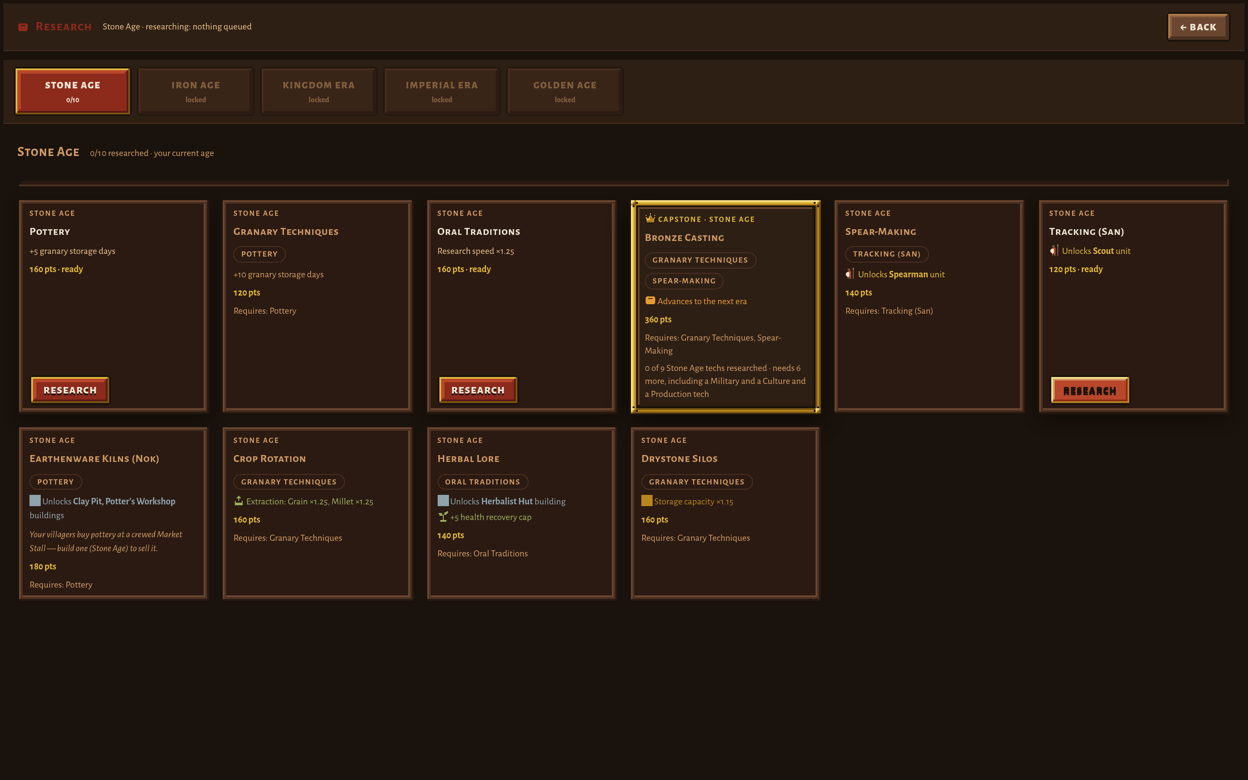Image resolution: width=1248 pixels, height=780 pixels.
Task: Start researching Oral Traditions
Action: (478, 390)
